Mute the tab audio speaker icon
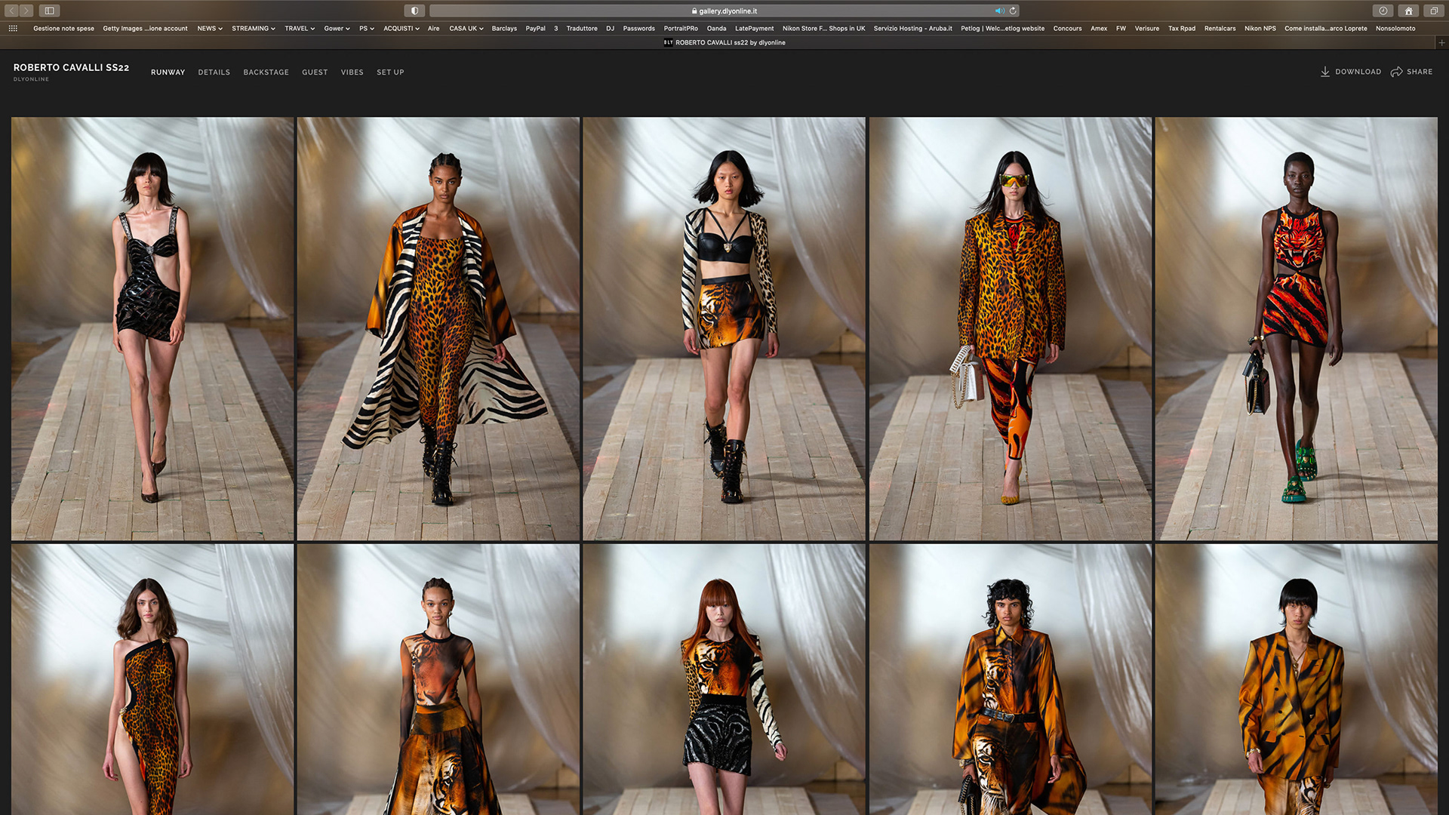Screen dimensions: 1449x815 999,11
